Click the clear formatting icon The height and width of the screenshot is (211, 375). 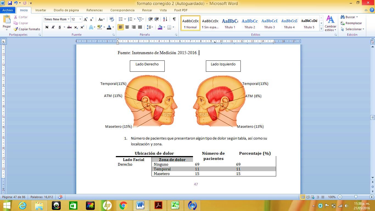point(111,19)
